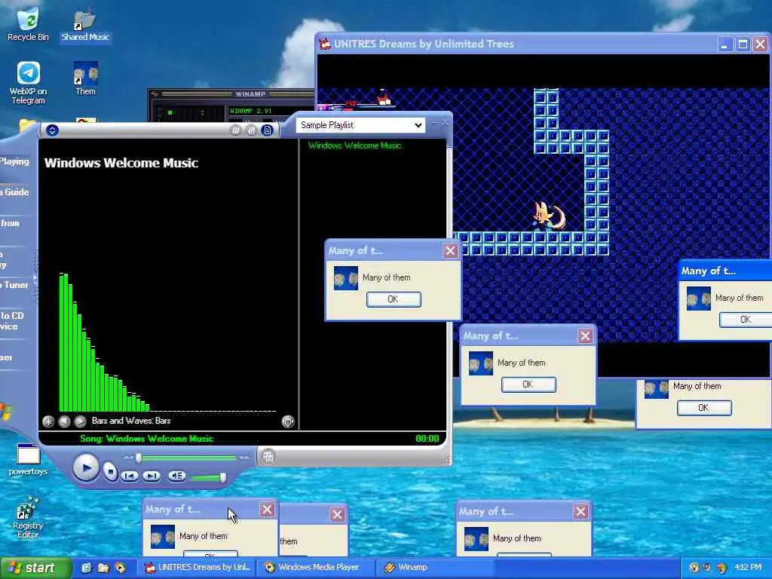Open the Radio Tuner tab
This screenshot has width=772, height=579.
pyautogui.click(x=15, y=284)
